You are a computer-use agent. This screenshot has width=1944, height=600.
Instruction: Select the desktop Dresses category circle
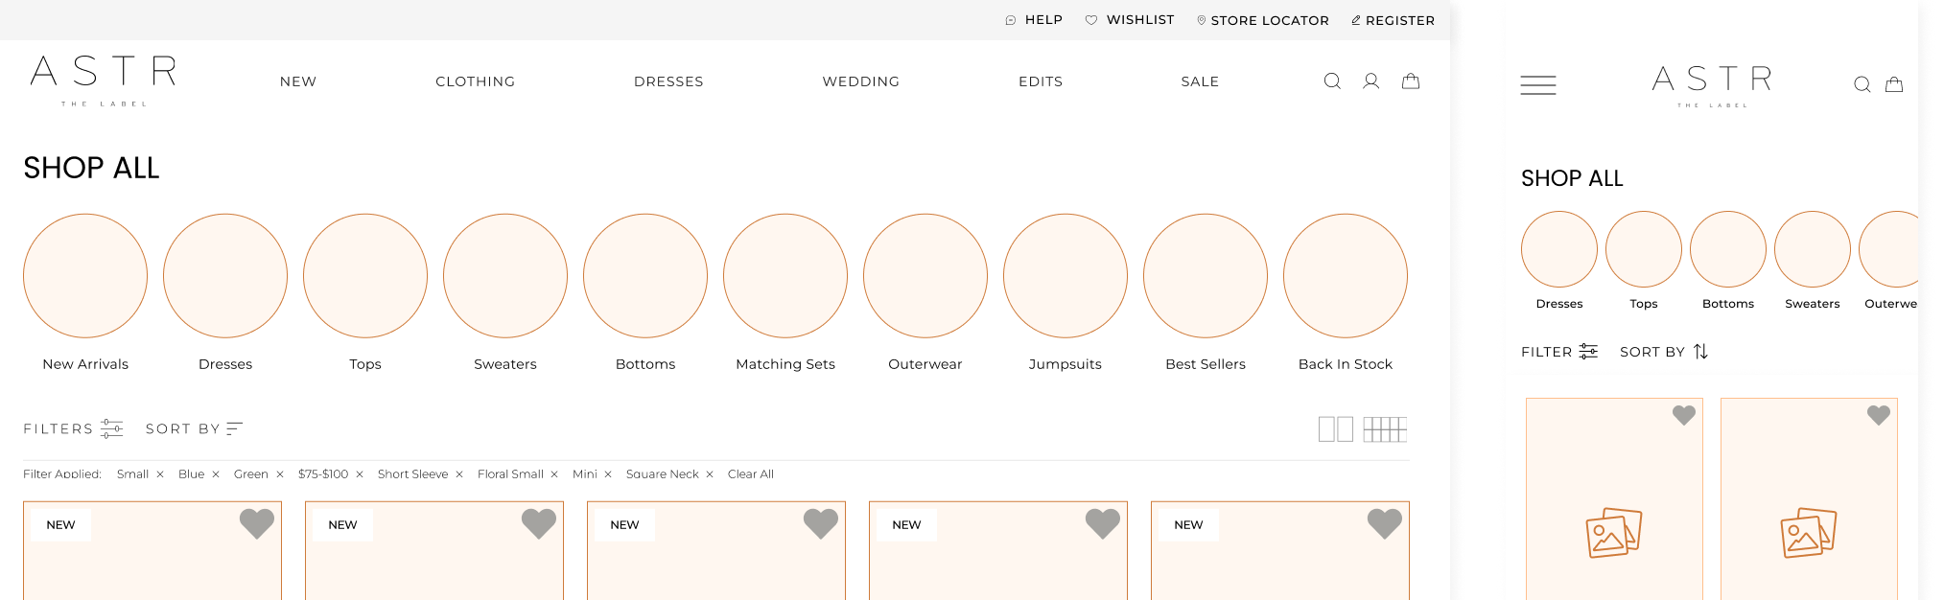point(225,276)
